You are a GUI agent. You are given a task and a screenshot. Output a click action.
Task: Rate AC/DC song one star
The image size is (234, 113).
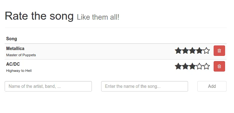pos(178,66)
